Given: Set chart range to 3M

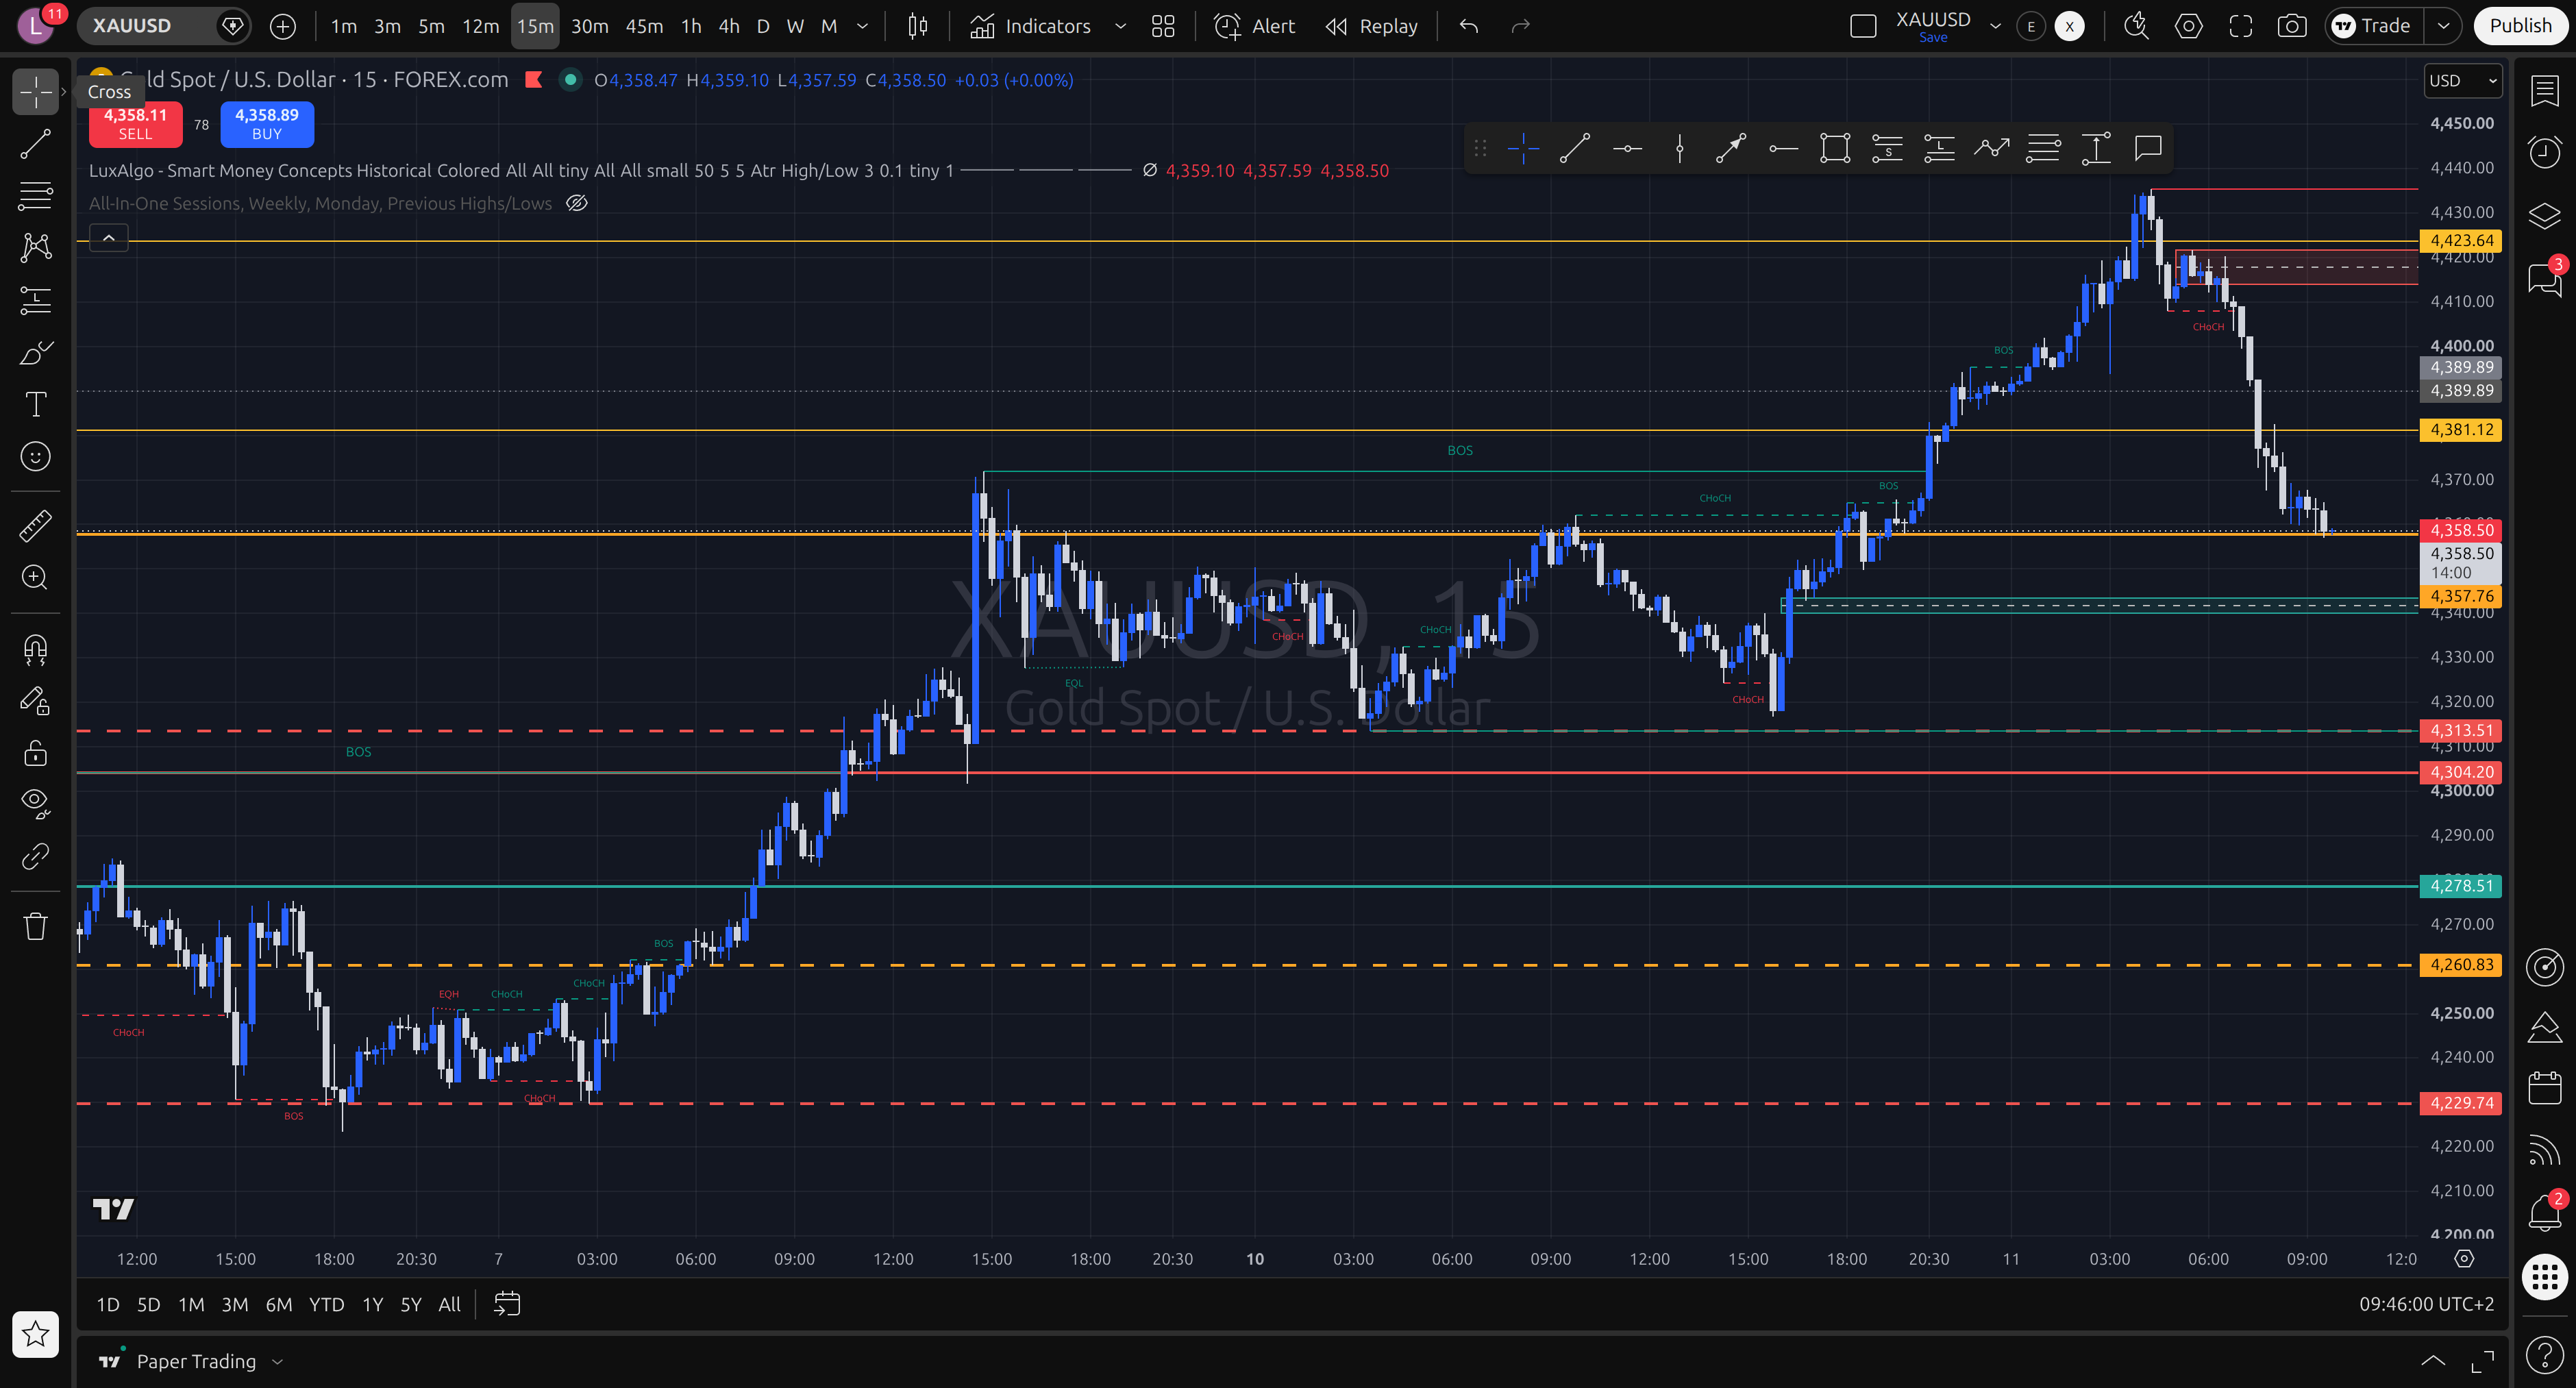Looking at the screenshot, I should [x=235, y=1304].
